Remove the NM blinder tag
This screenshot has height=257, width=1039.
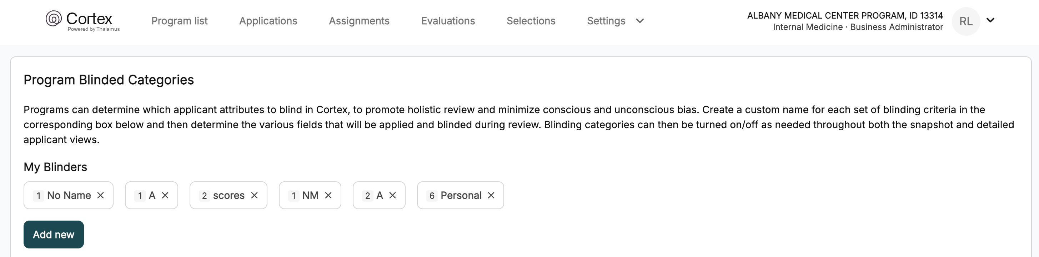(x=328, y=195)
